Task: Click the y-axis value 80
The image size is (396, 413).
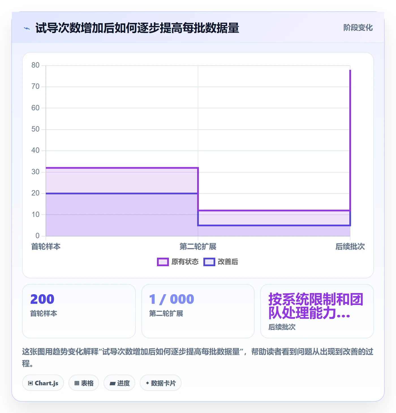Action: (35, 65)
